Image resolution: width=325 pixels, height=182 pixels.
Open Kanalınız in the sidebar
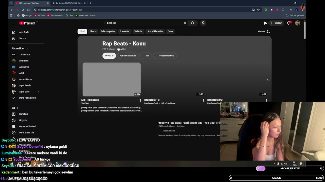[x=24, y=114]
